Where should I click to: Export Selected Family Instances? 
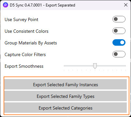65,84
